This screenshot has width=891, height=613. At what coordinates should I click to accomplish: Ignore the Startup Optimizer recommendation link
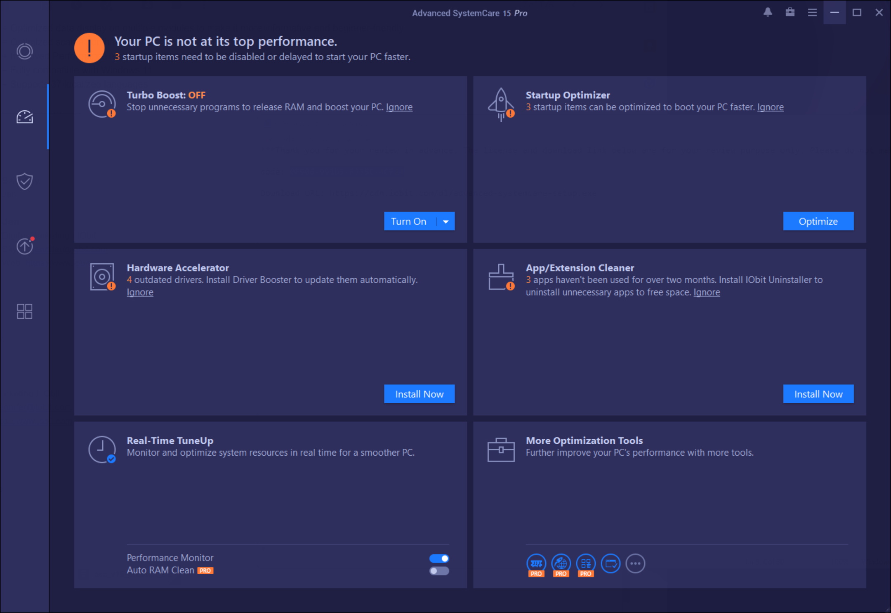pyautogui.click(x=770, y=107)
